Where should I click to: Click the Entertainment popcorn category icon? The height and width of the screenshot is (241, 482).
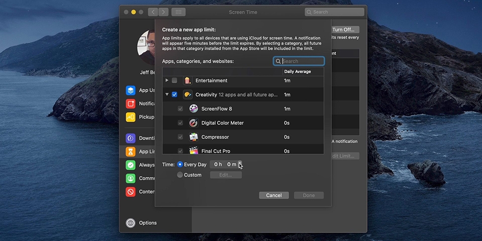pos(187,80)
